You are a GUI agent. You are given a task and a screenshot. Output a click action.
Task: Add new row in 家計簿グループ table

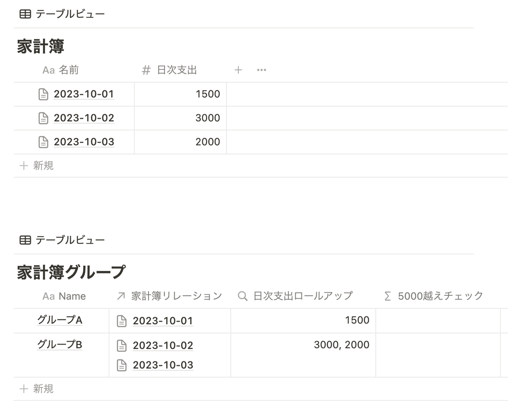[37, 389]
